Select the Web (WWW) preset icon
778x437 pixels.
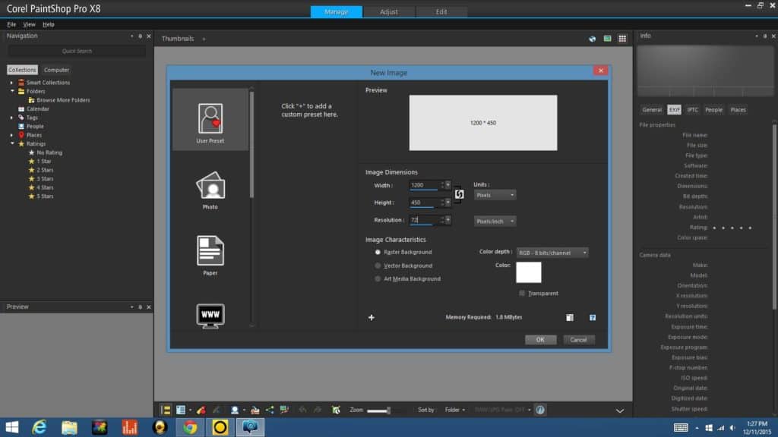tap(210, 314)
